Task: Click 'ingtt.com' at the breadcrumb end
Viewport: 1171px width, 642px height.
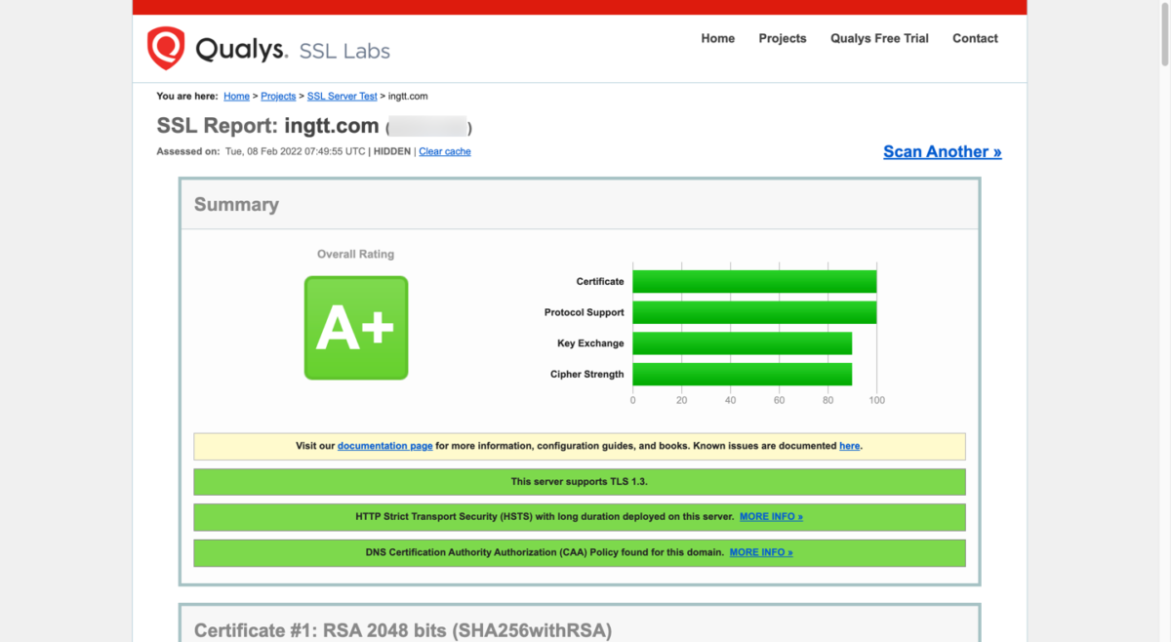Action: (x=408, y=97)
